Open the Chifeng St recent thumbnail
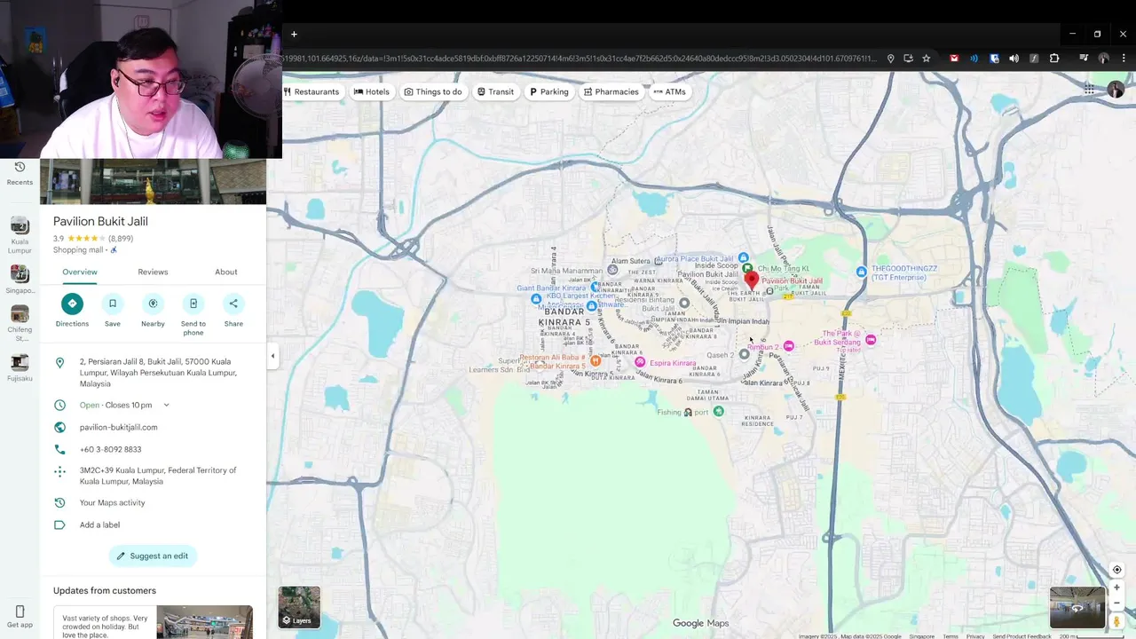1136x639 pixels. 20,314
